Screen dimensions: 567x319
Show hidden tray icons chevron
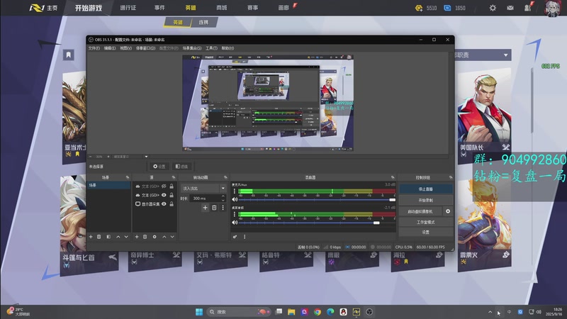[490, 312]
